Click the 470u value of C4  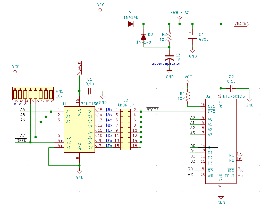point(204,39)
